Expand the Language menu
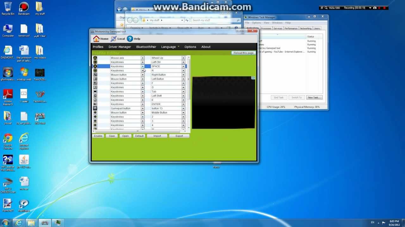The height and width of the screenshot is (227, 405). coord(170,47)
